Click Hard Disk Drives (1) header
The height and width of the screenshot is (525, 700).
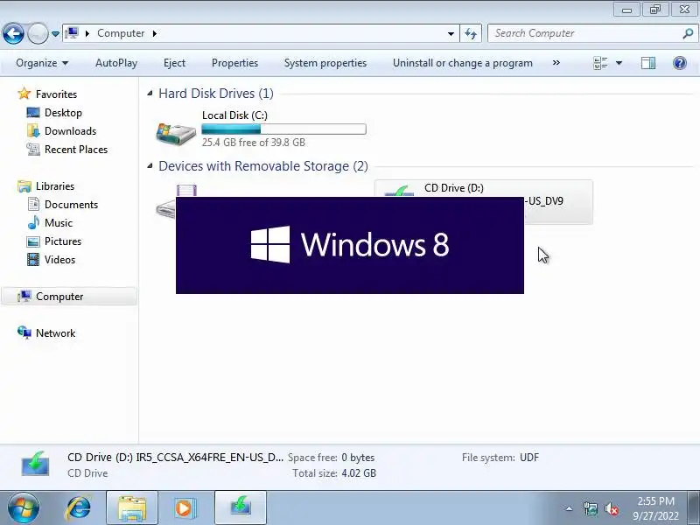216,94
